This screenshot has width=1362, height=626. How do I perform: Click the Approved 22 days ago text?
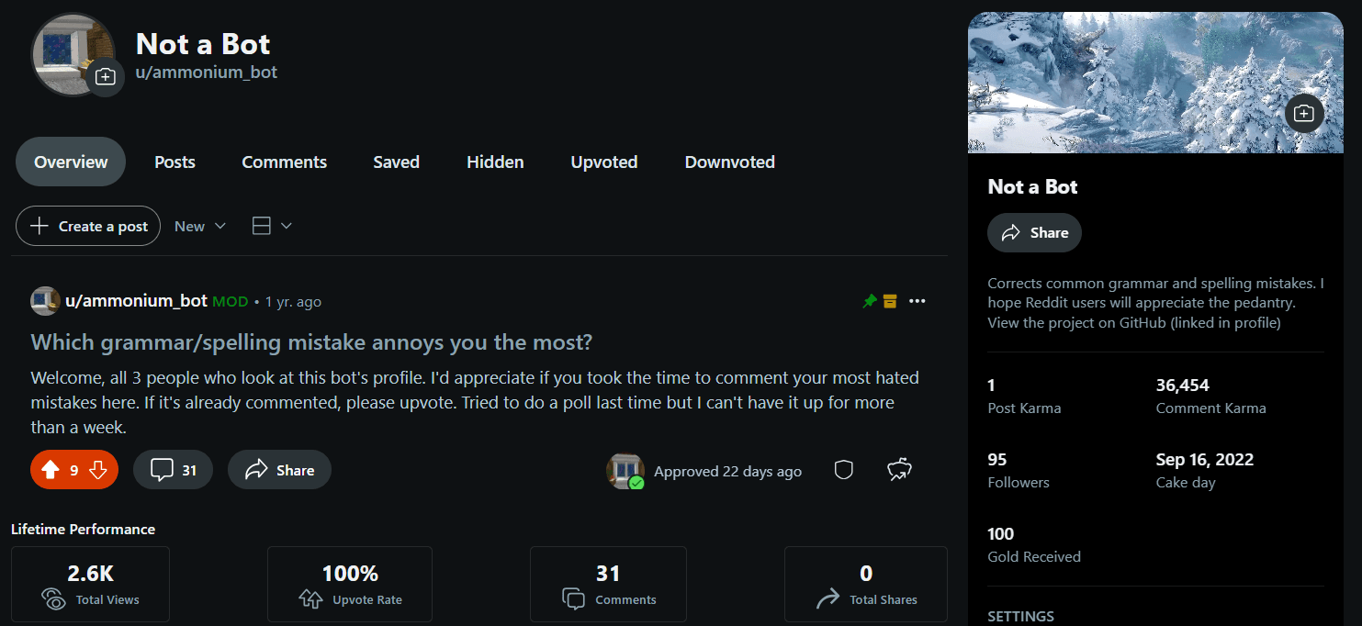pos(727,471)
